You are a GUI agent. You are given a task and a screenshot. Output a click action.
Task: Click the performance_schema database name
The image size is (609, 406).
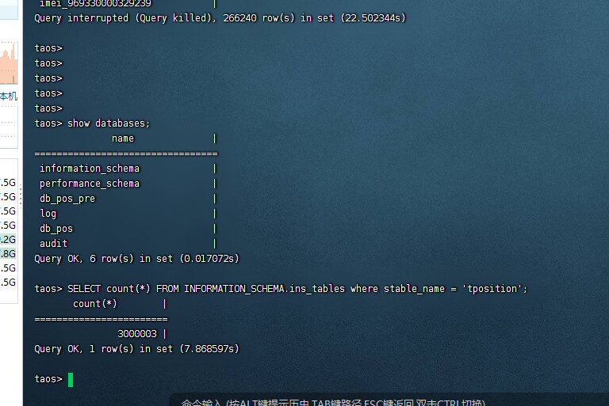point(89,184)
